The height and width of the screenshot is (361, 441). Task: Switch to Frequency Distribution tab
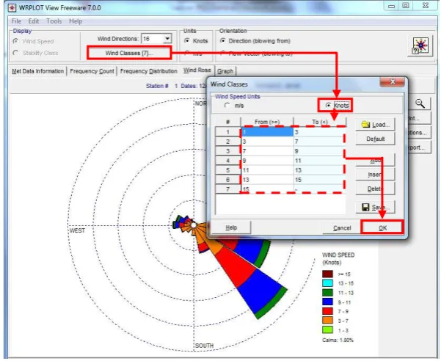click(x=149, y=71)
